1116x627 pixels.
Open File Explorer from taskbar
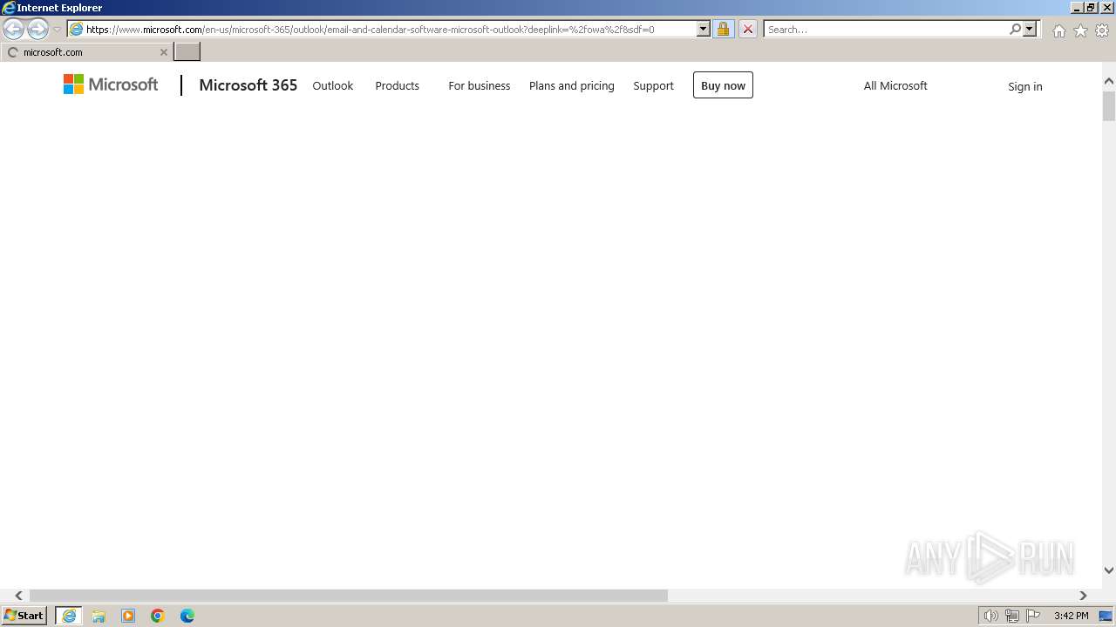99,616
